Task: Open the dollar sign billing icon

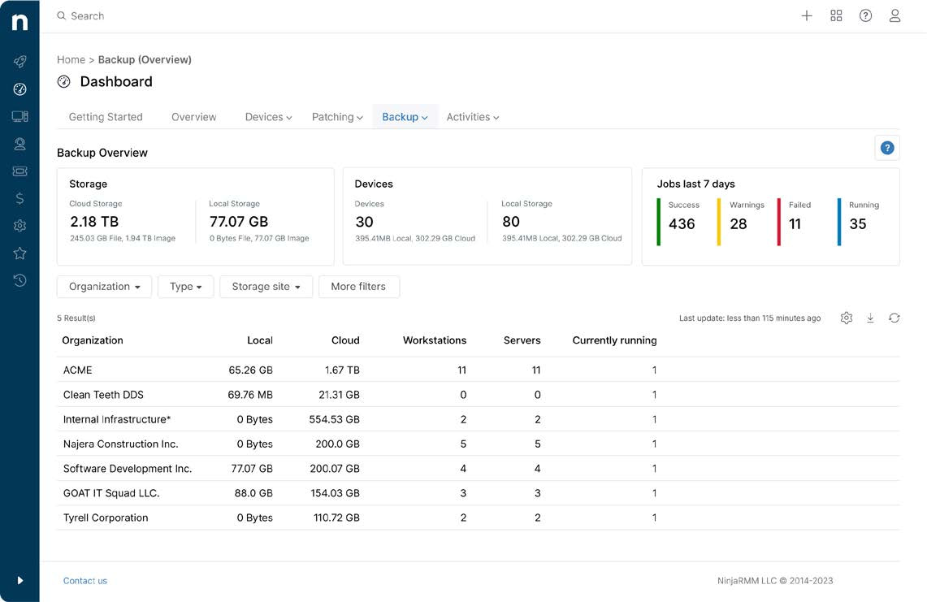Action: click(19, 199)
